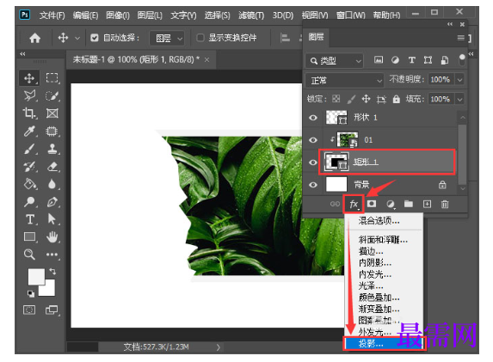Enable the 显示变换控件 checkbox

200,38
